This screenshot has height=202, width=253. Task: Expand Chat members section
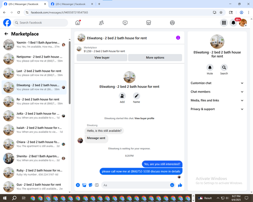(x=217, y=92)
